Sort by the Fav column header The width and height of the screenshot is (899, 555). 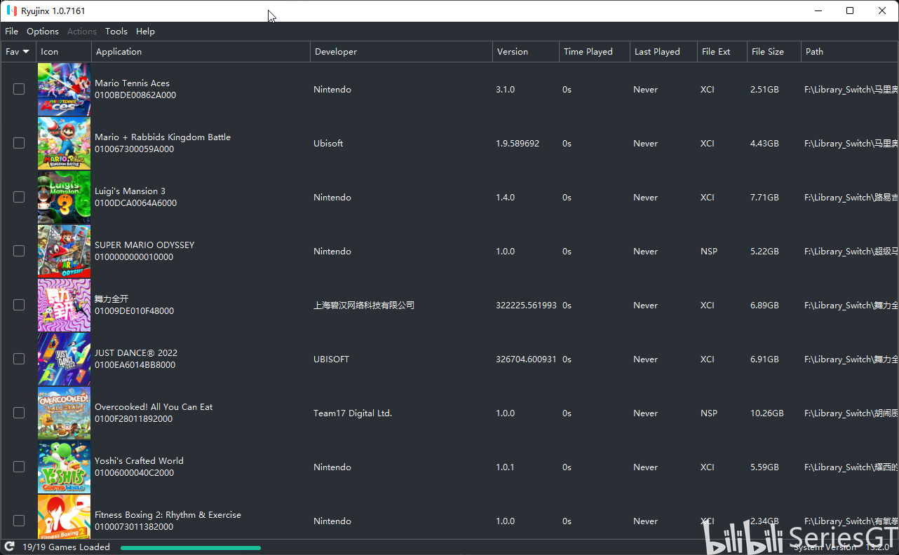coord(18,52)
